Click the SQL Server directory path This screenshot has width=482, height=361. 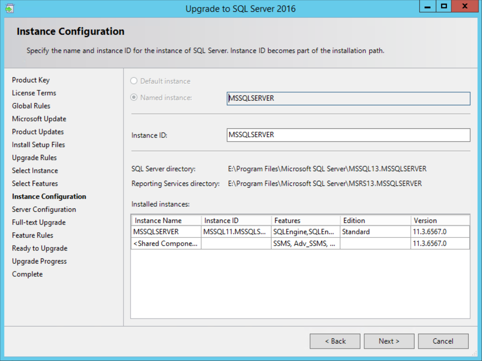click(x=327, y=169)
